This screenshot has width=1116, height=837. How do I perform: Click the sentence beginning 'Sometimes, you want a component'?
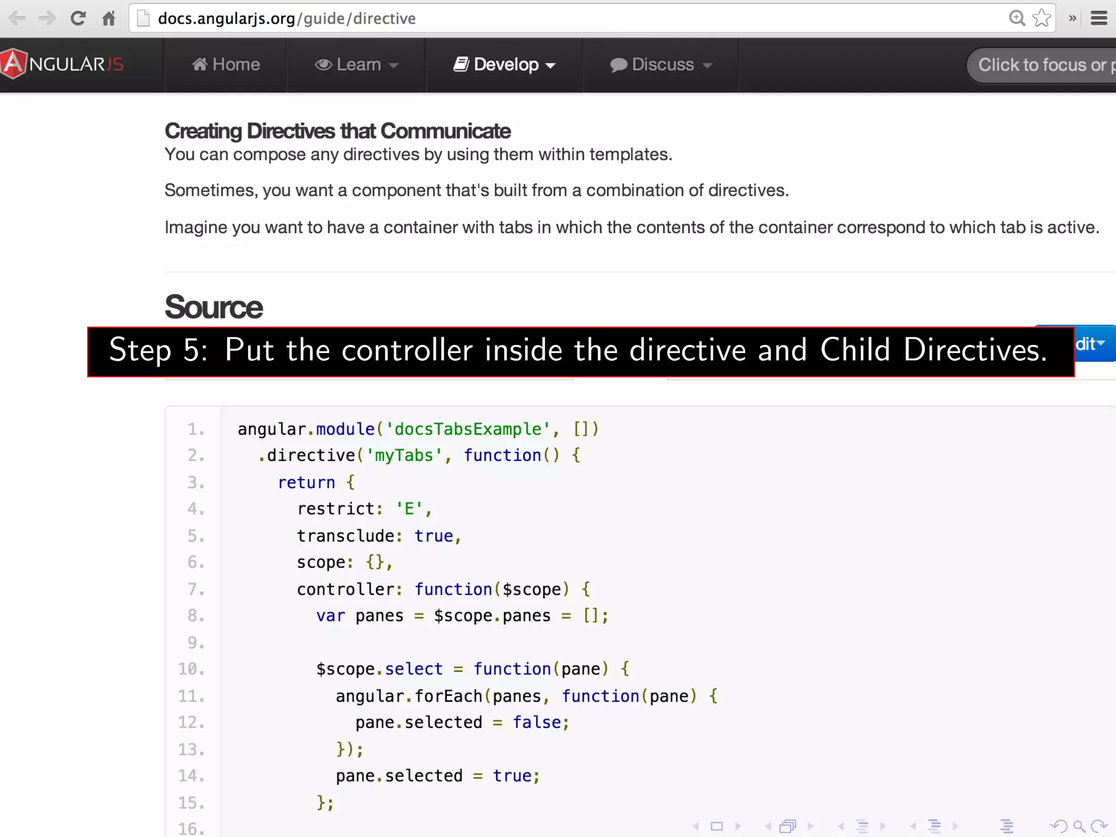click(x=477, y=190)
